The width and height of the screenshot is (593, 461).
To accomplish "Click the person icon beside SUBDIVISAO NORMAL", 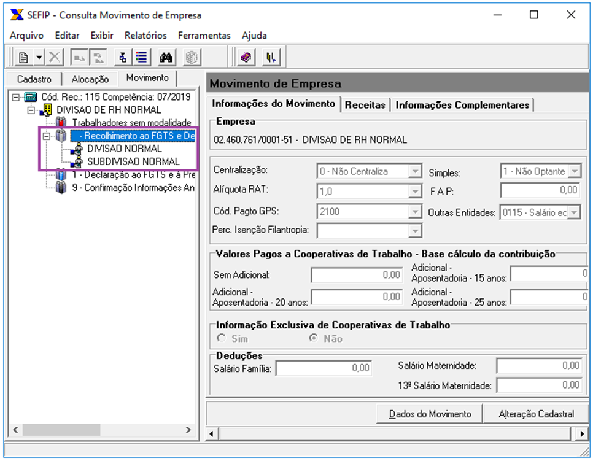I will point(77,162).
